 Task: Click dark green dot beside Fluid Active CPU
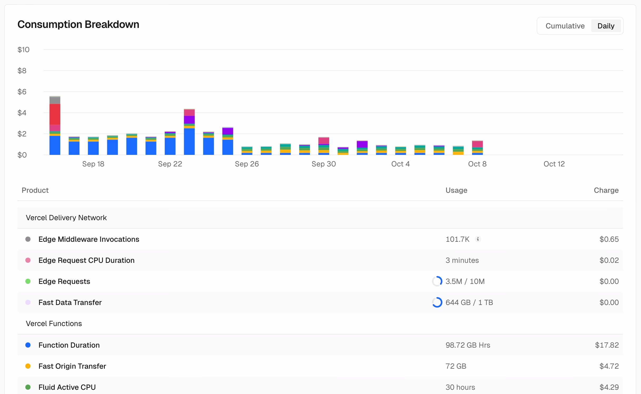pos(28,387)
